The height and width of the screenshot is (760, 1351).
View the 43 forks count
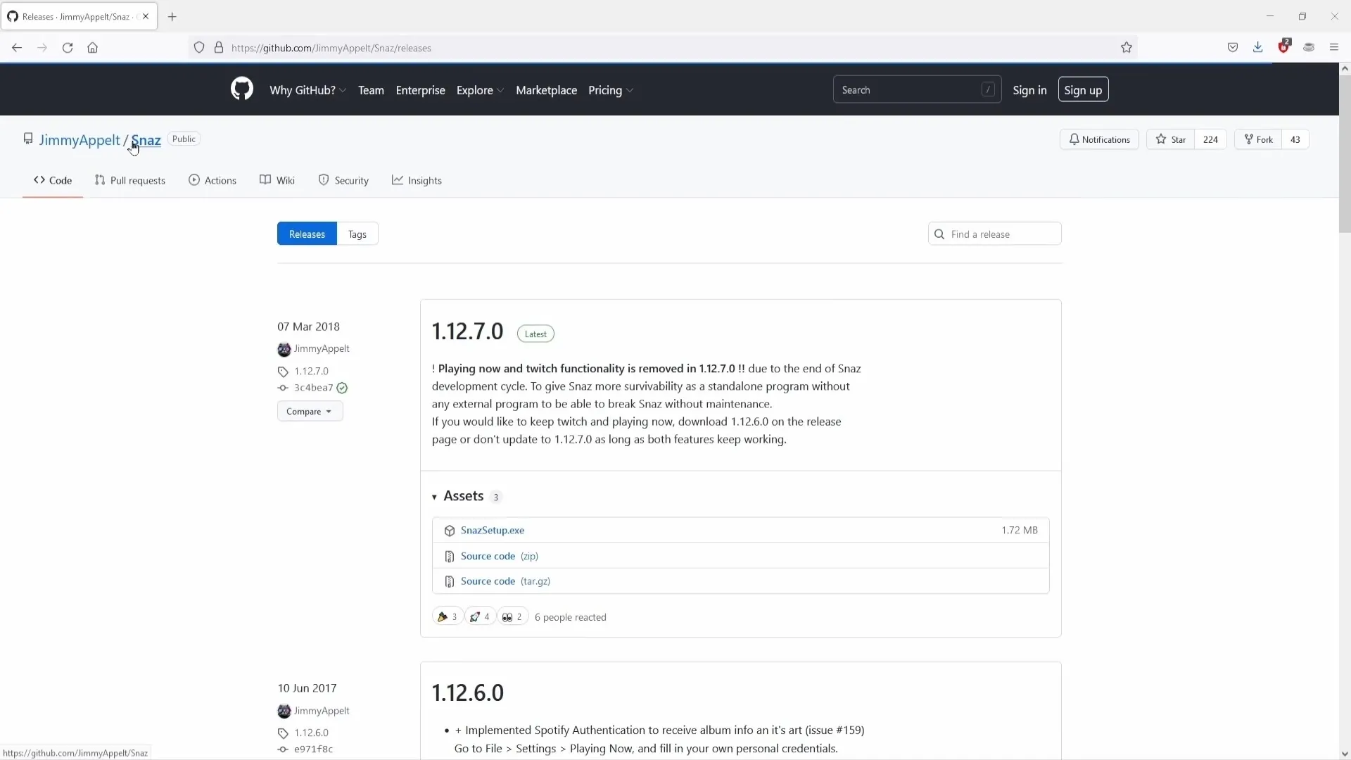click(x=1295, y=139)
